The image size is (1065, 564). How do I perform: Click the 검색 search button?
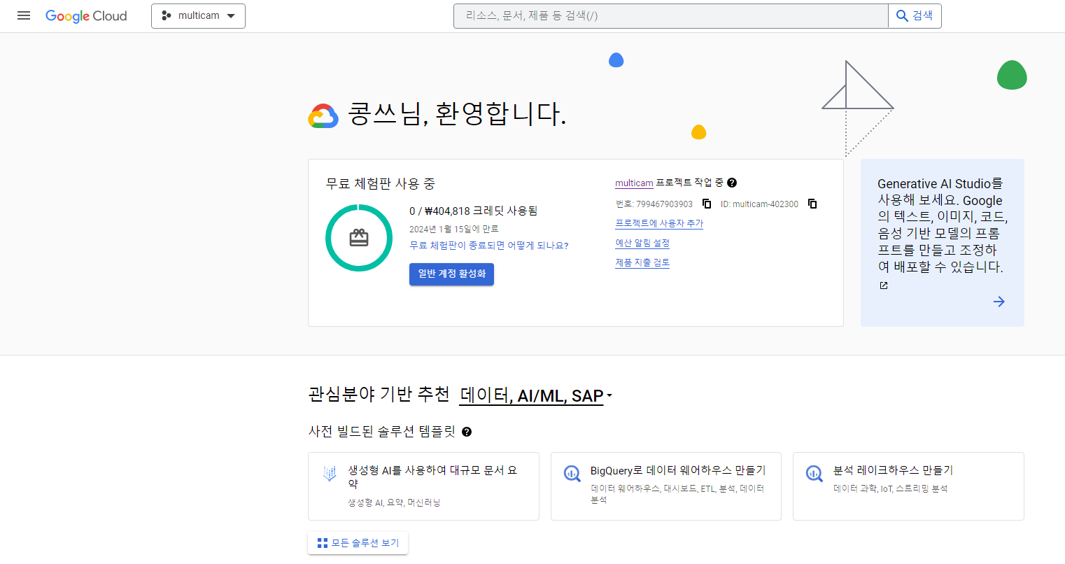[x=915, y=15]
